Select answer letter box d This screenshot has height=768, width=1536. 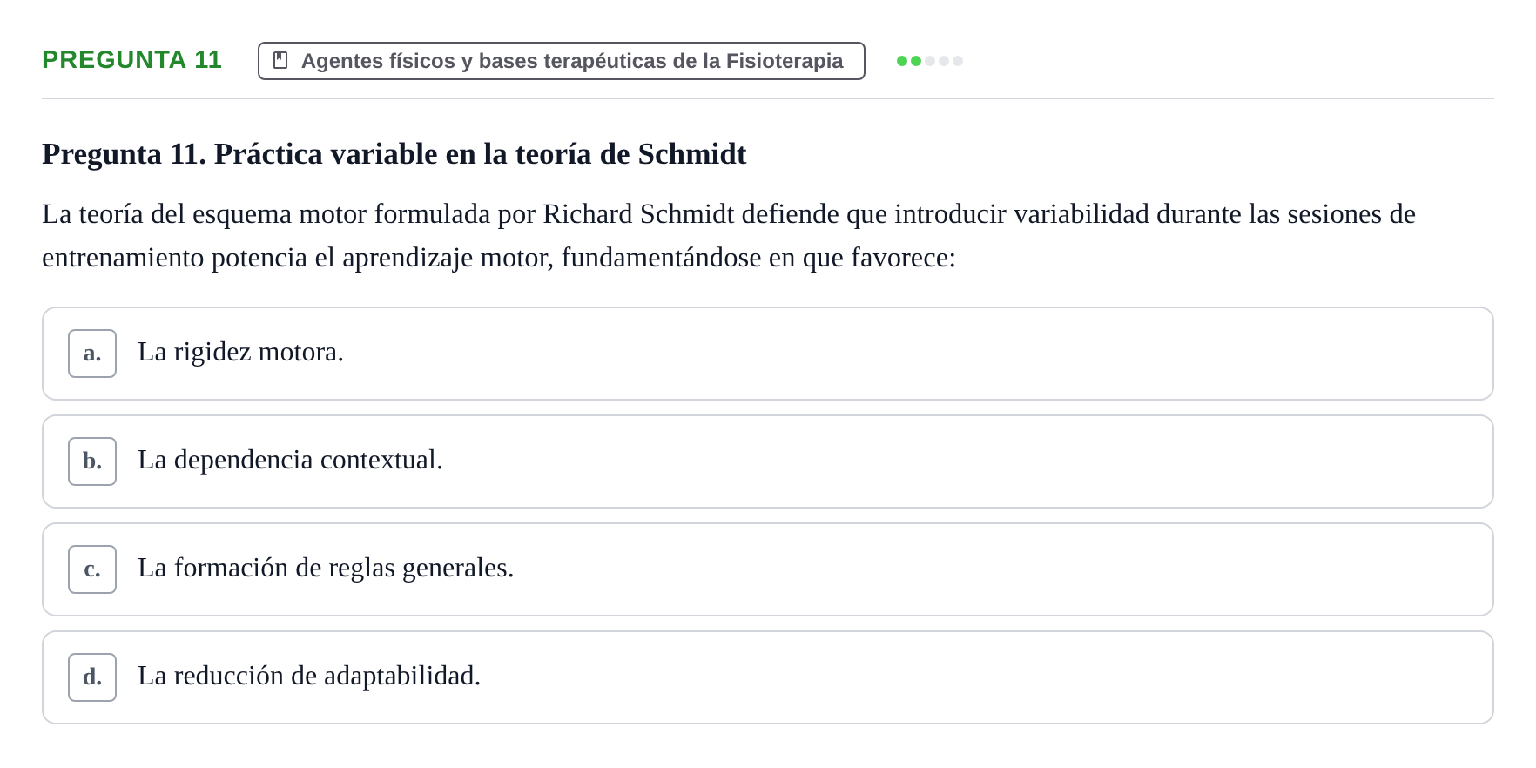pos(92,677)
